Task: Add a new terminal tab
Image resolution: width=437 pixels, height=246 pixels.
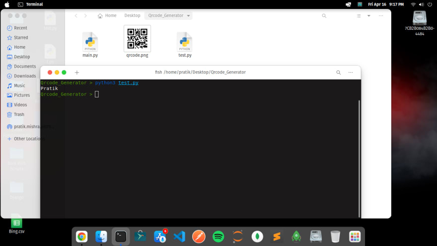Action: [x=77, y=72]
